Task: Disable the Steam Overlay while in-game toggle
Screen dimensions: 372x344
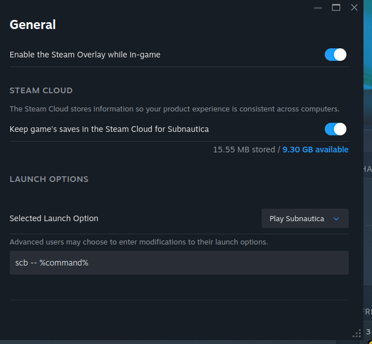Action: tap(336, 55)
